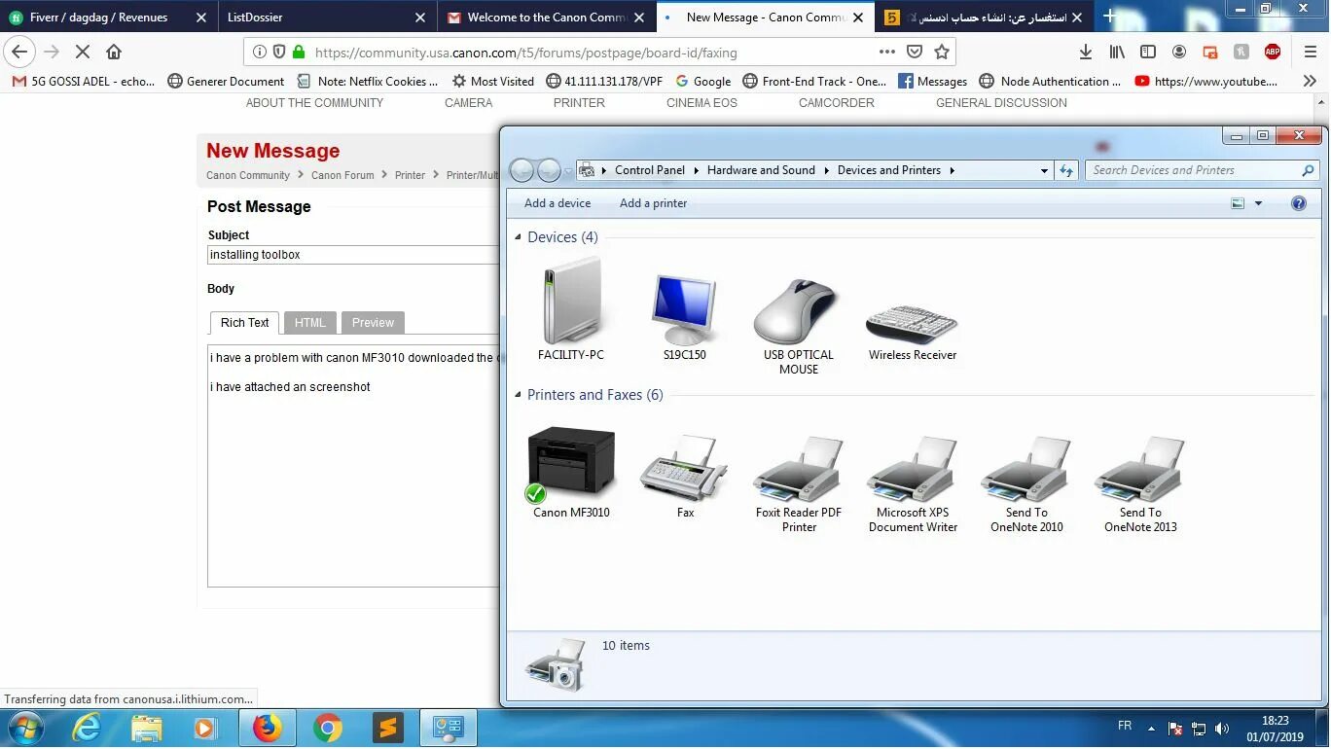The height and width of the screenshot is (749, 1331).
Task: Open the Devices and Printers help icon
Action: (x=1298, y=203)
